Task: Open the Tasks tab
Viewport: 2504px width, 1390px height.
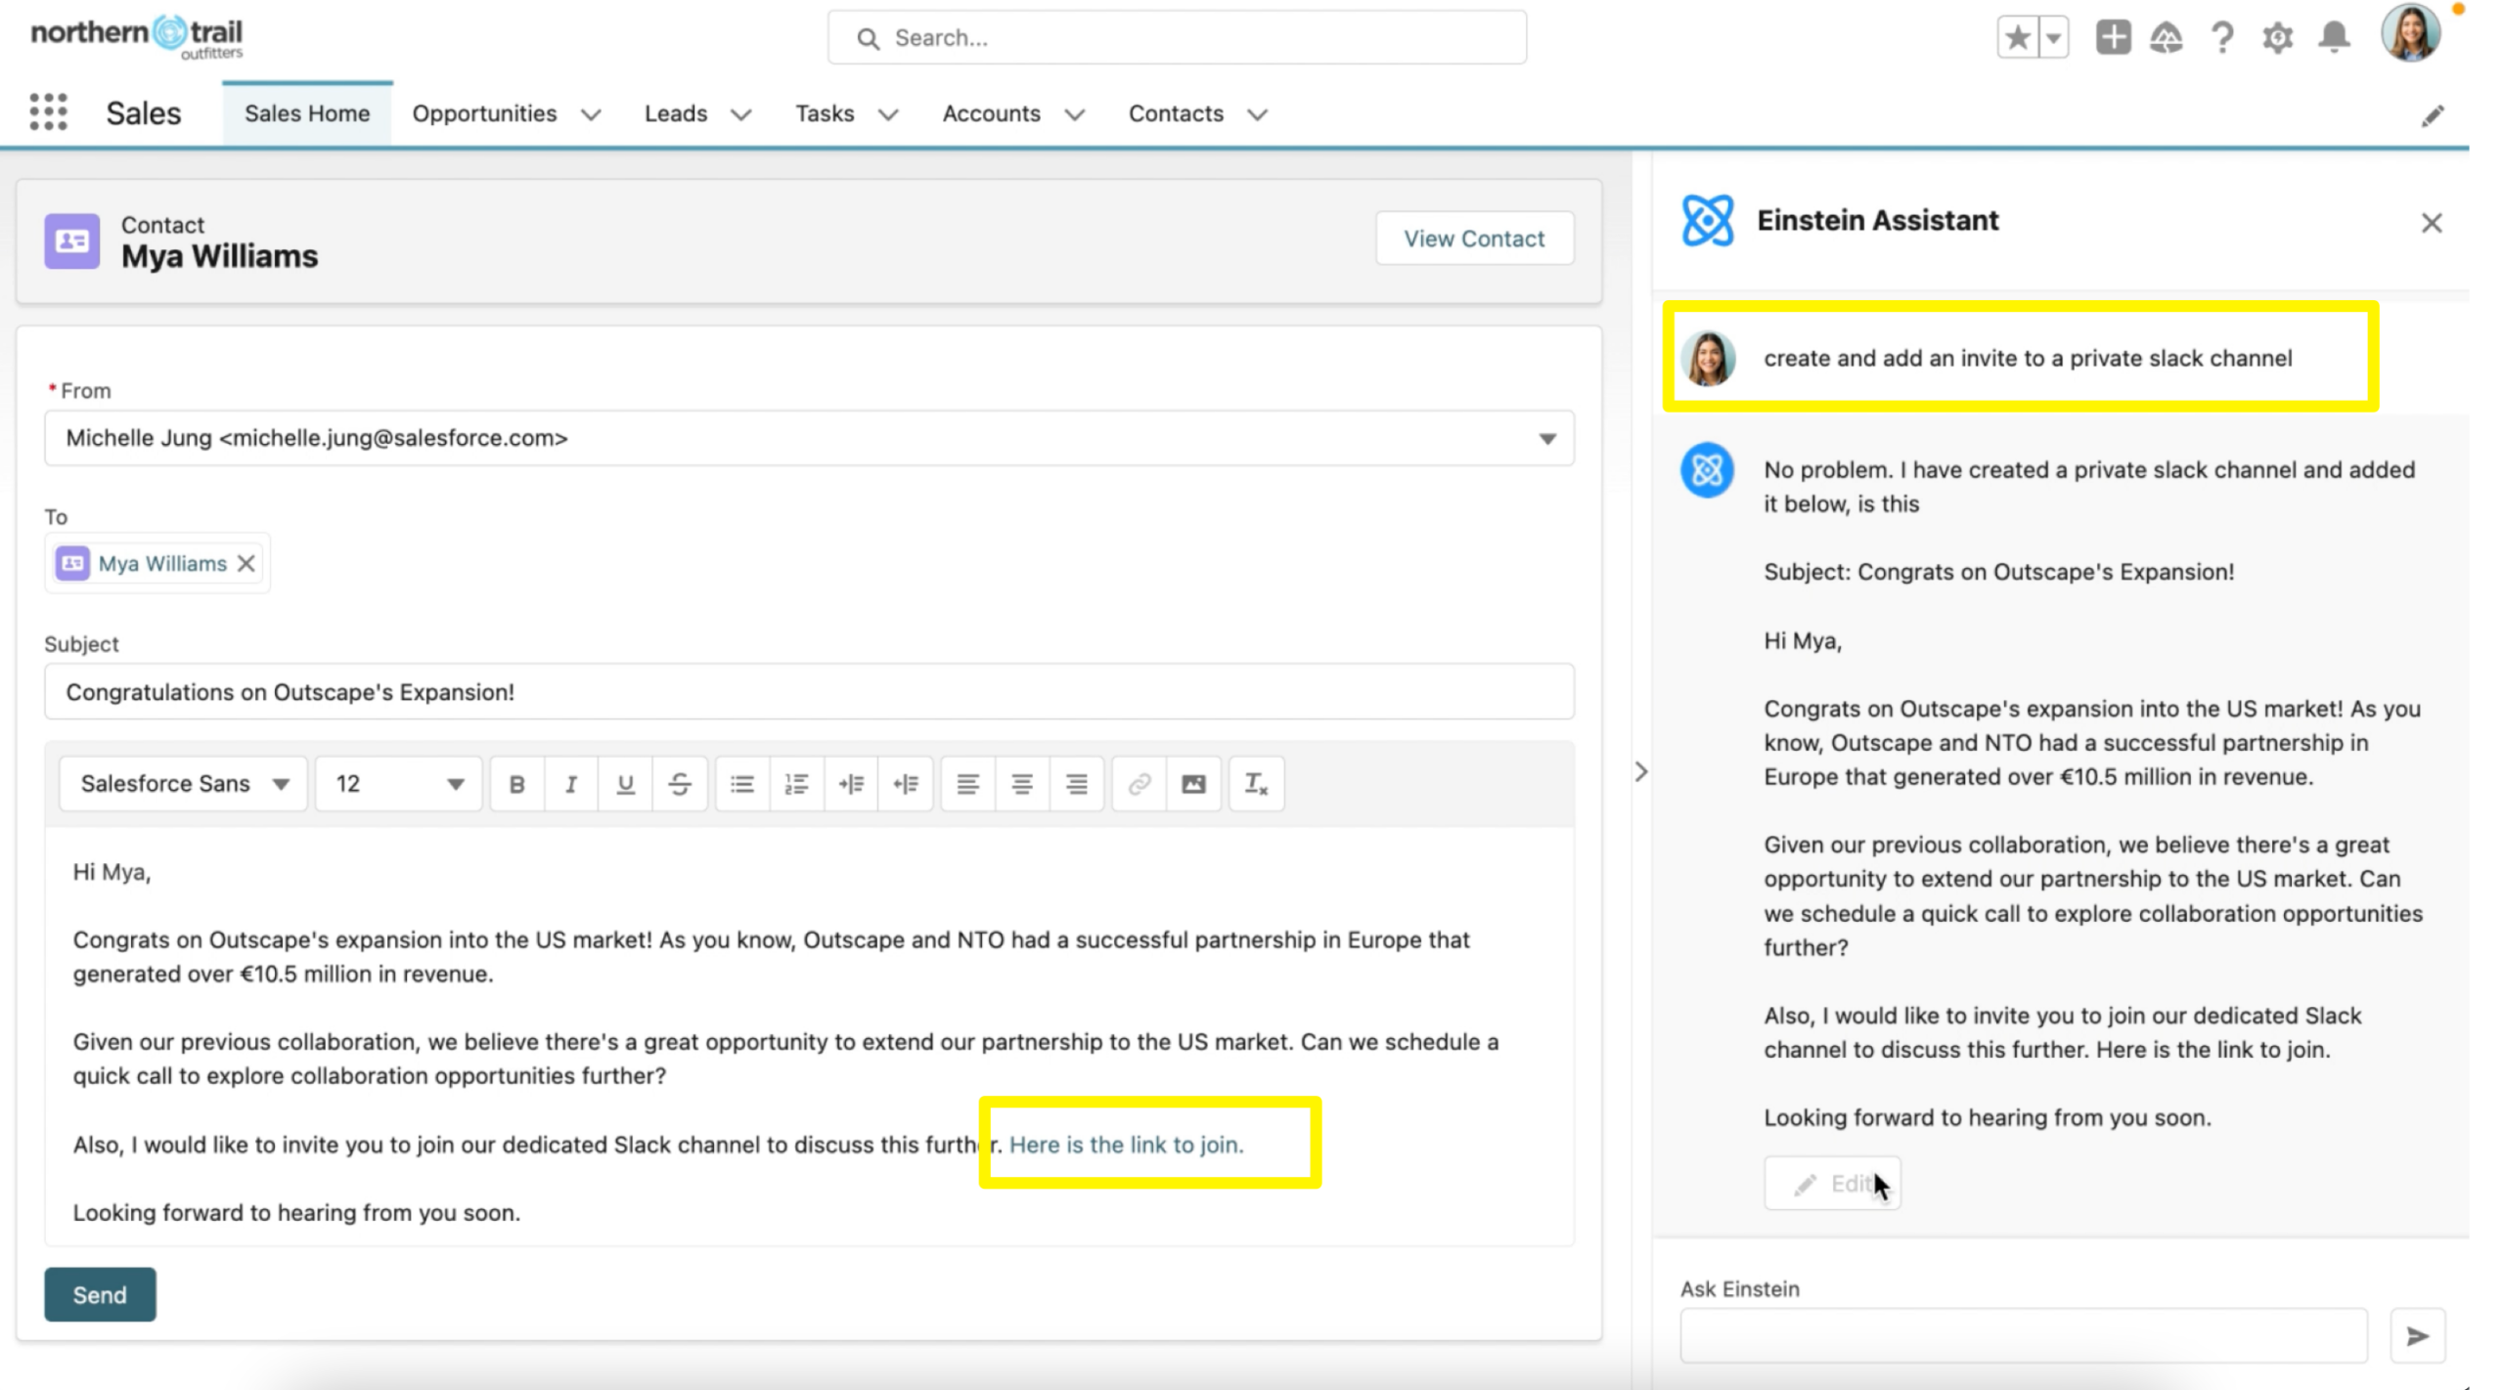Action: point(825,113)
